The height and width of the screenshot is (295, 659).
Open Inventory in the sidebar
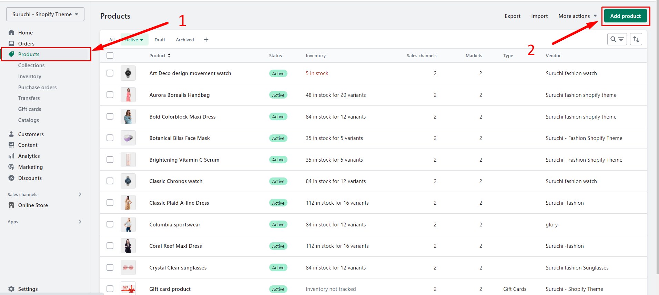[30, 76]
